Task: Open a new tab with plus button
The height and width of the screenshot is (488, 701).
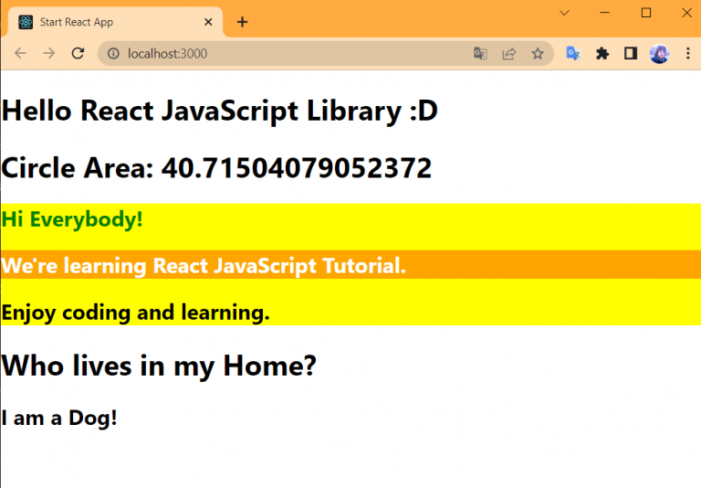Action: point(242,22)
